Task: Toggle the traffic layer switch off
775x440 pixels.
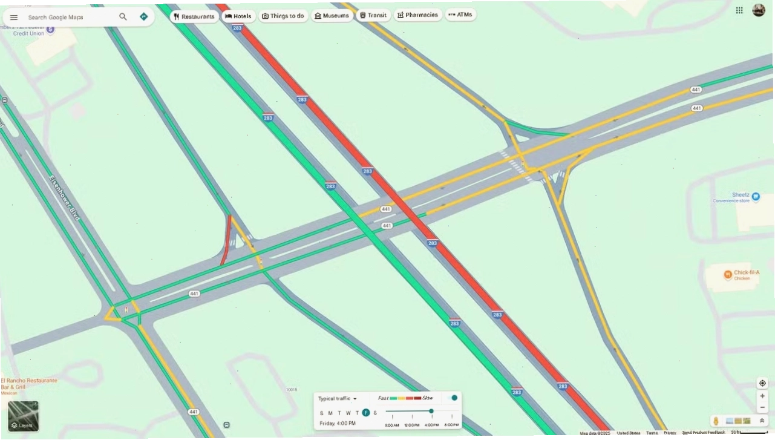Action: [x=452, y=398]
